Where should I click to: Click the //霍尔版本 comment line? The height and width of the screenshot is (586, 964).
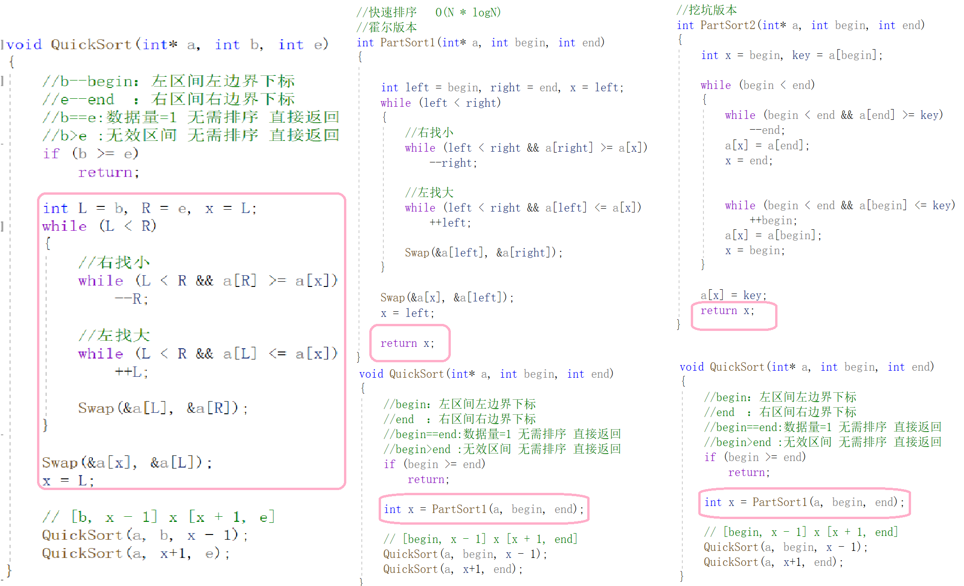click(x=387, y=28)
